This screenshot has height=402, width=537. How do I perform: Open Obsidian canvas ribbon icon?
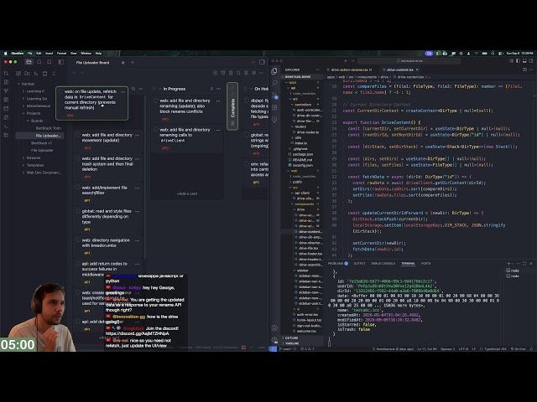click(6, 100)
